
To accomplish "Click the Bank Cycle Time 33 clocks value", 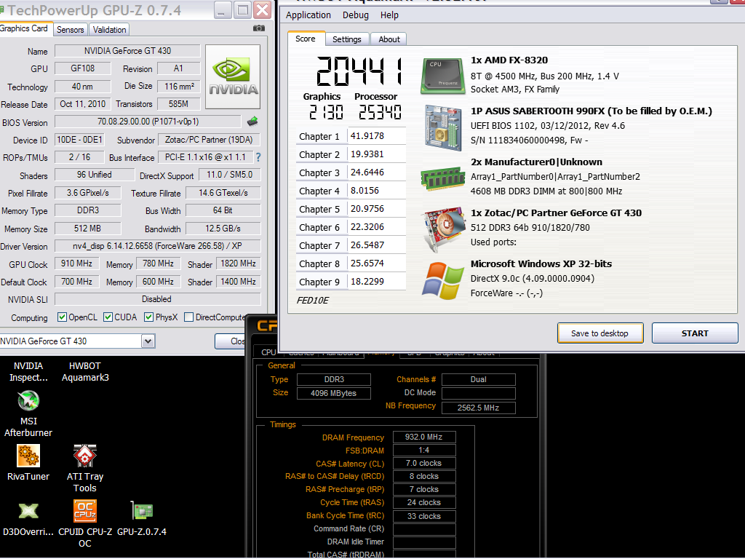I will 424,516.
